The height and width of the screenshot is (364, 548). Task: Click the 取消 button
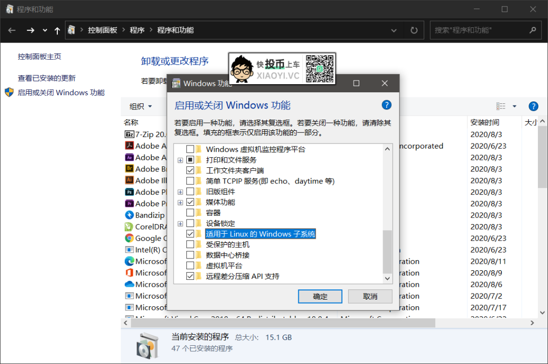(x=370, y=297)
